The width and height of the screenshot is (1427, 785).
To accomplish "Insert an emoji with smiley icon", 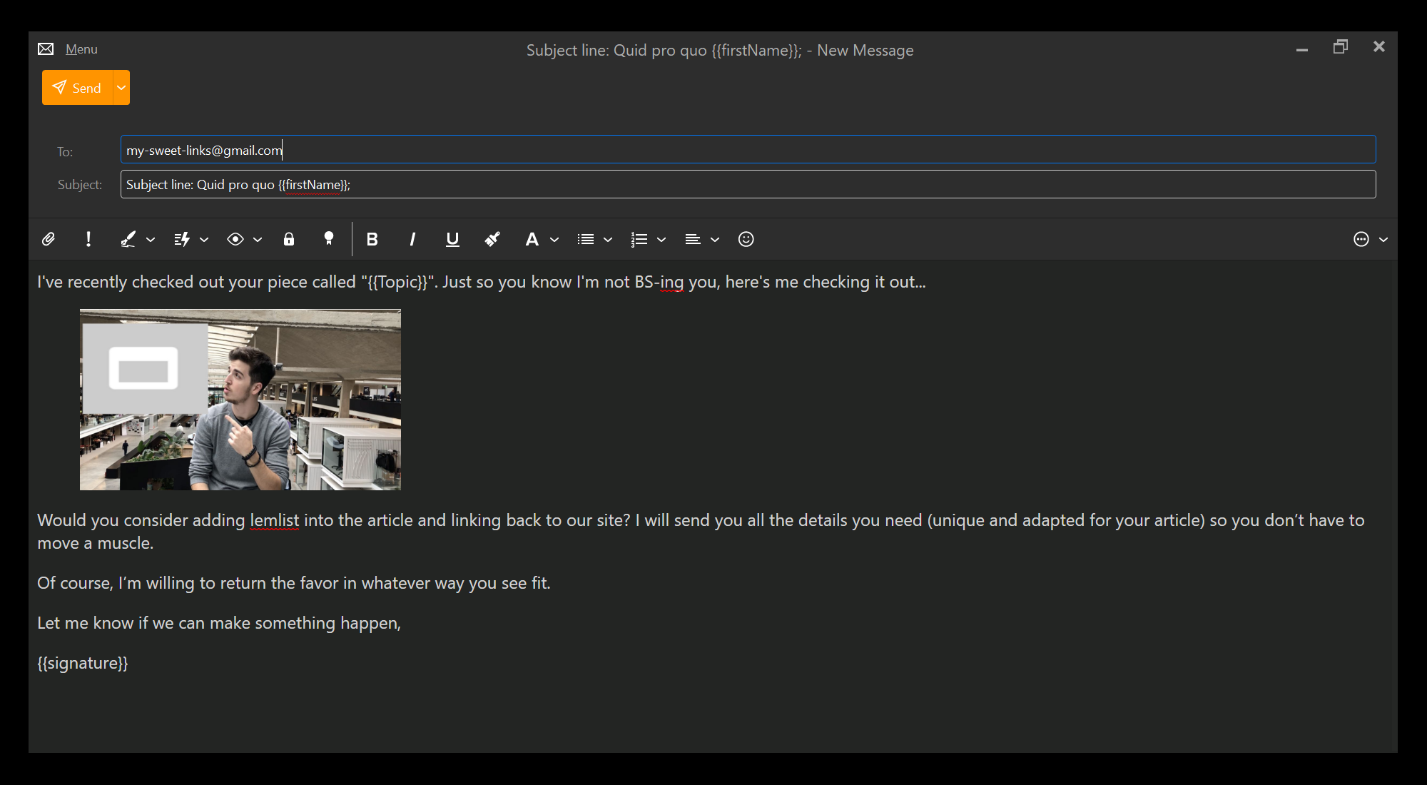I will pyautogui.click(x=746, y=239).
